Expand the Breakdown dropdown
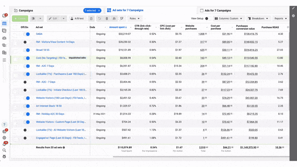297x167 pixels. pyautogui.click(x=258, y=19)
